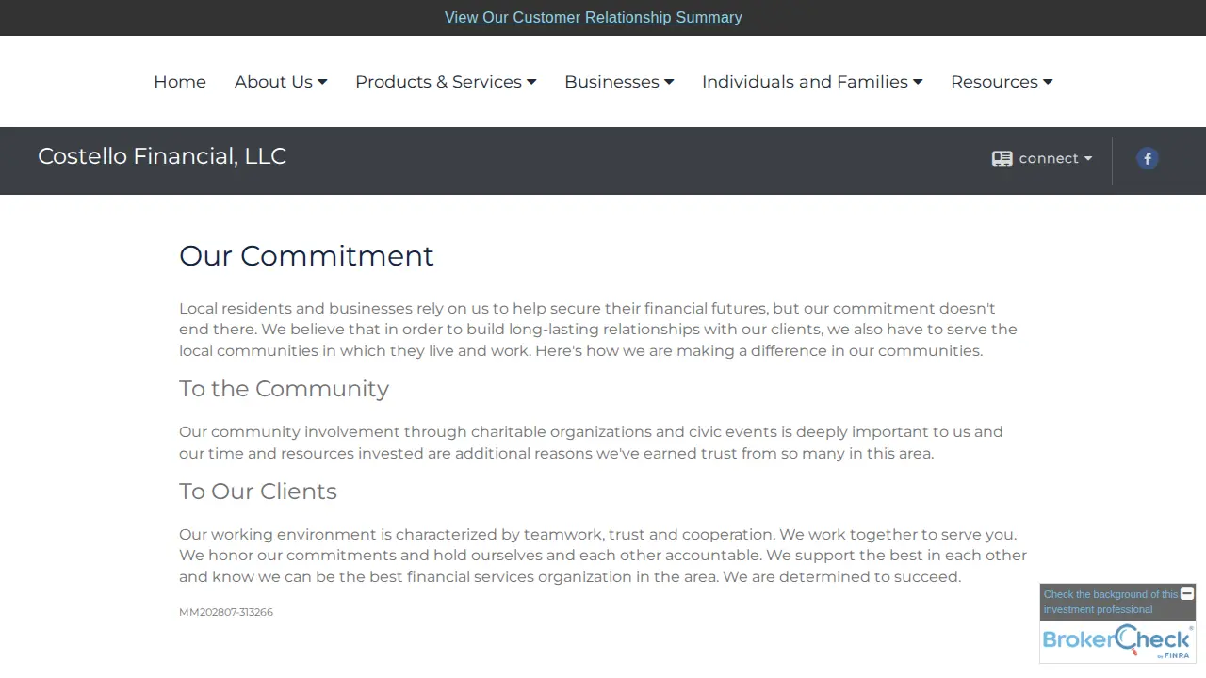1206x678 pixels.
Task: Expand the Individuals and Families menu
Action: pyautogui.click(x=812, y=82)
